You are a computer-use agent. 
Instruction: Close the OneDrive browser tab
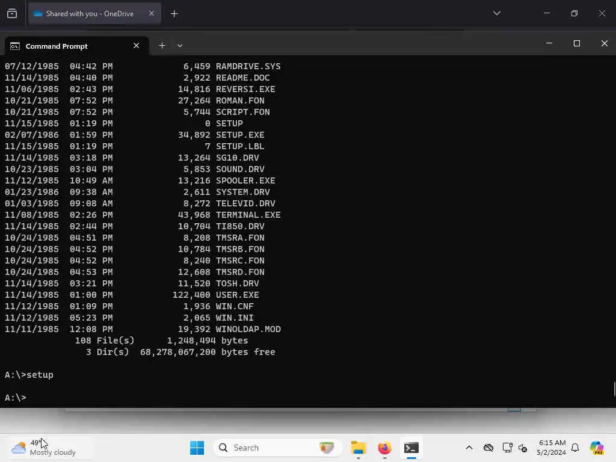point(151,14)
